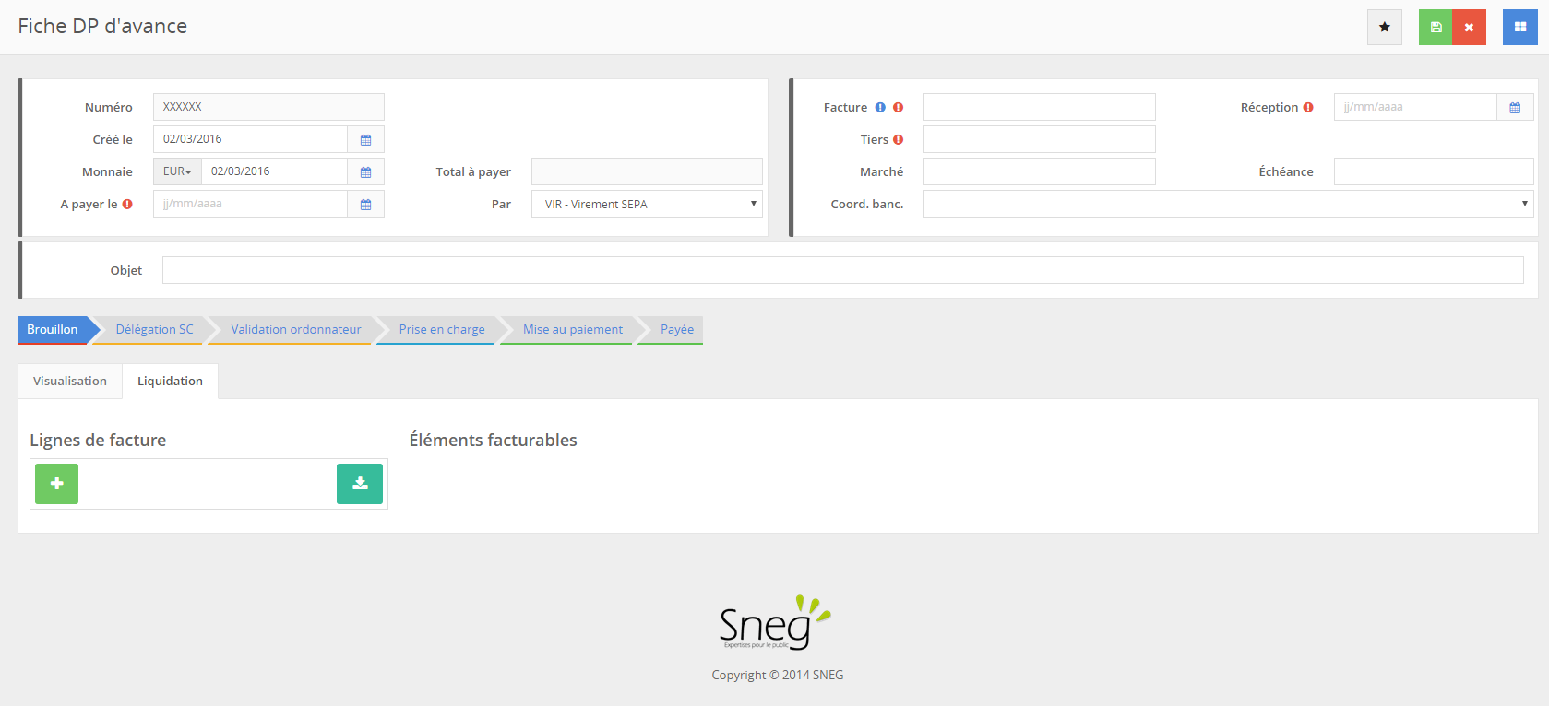Open calendar for Réception date
This screenshot has height=706, width=1549.
(x=1515, y=108)
